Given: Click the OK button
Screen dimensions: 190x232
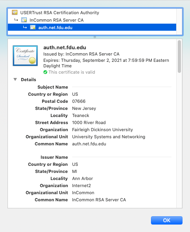Looking at the screenshot, I should (x=167, y=220).
